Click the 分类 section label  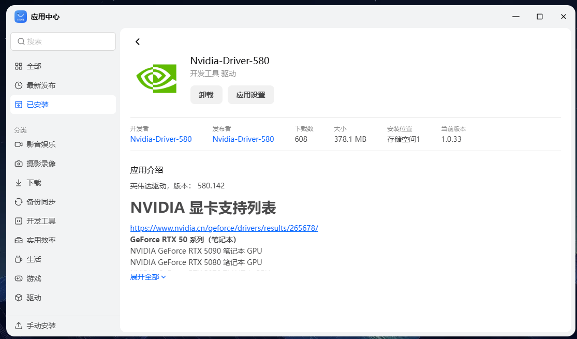[x=21, y=130]
